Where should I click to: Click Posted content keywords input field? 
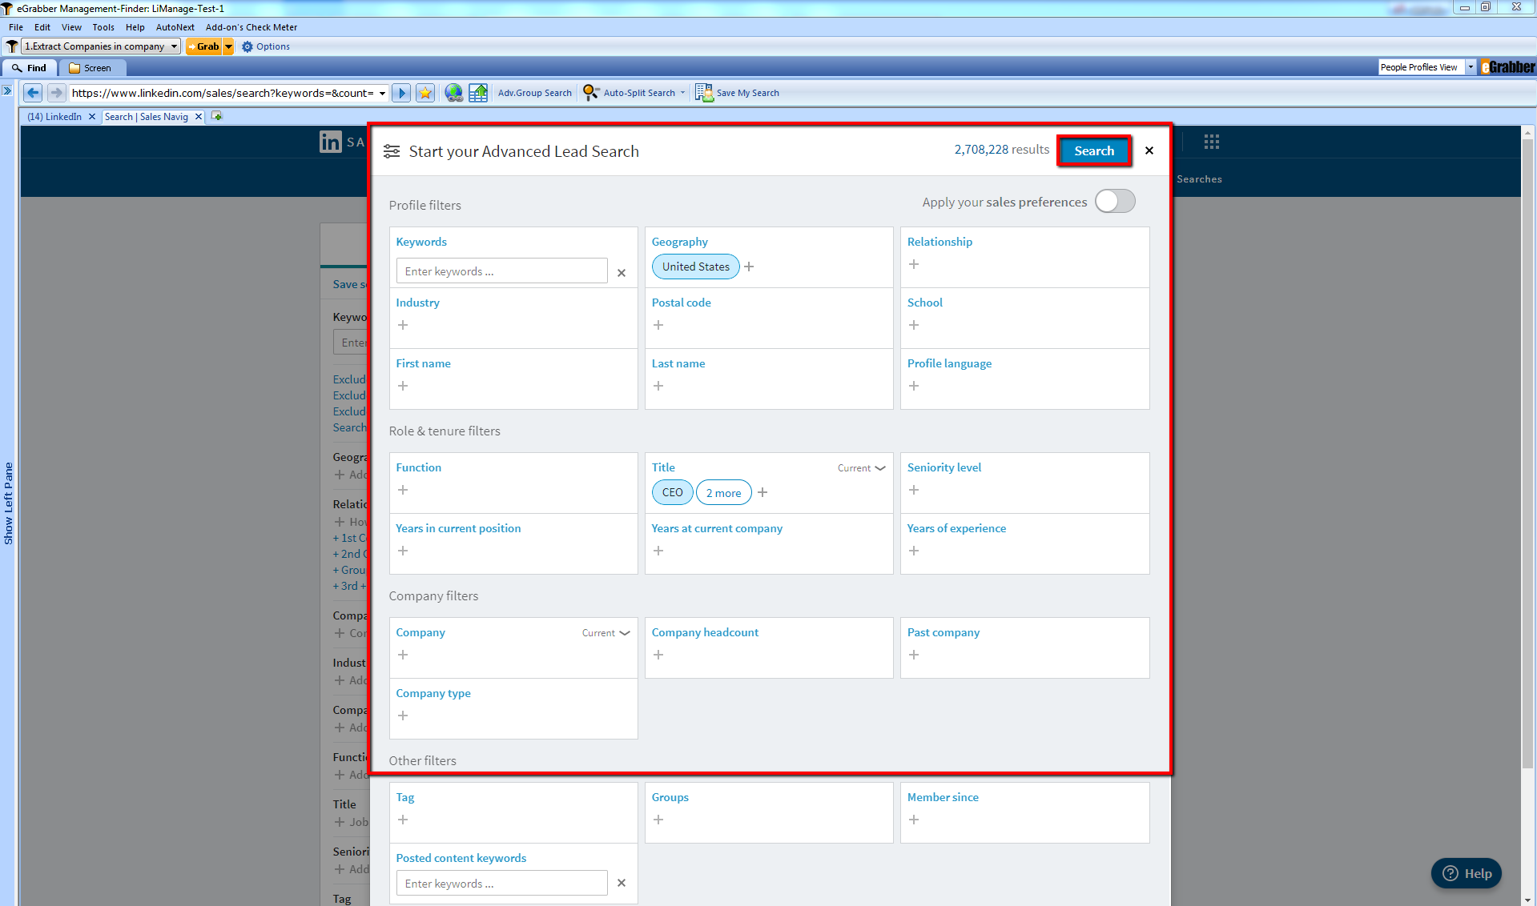pos(502,884)
